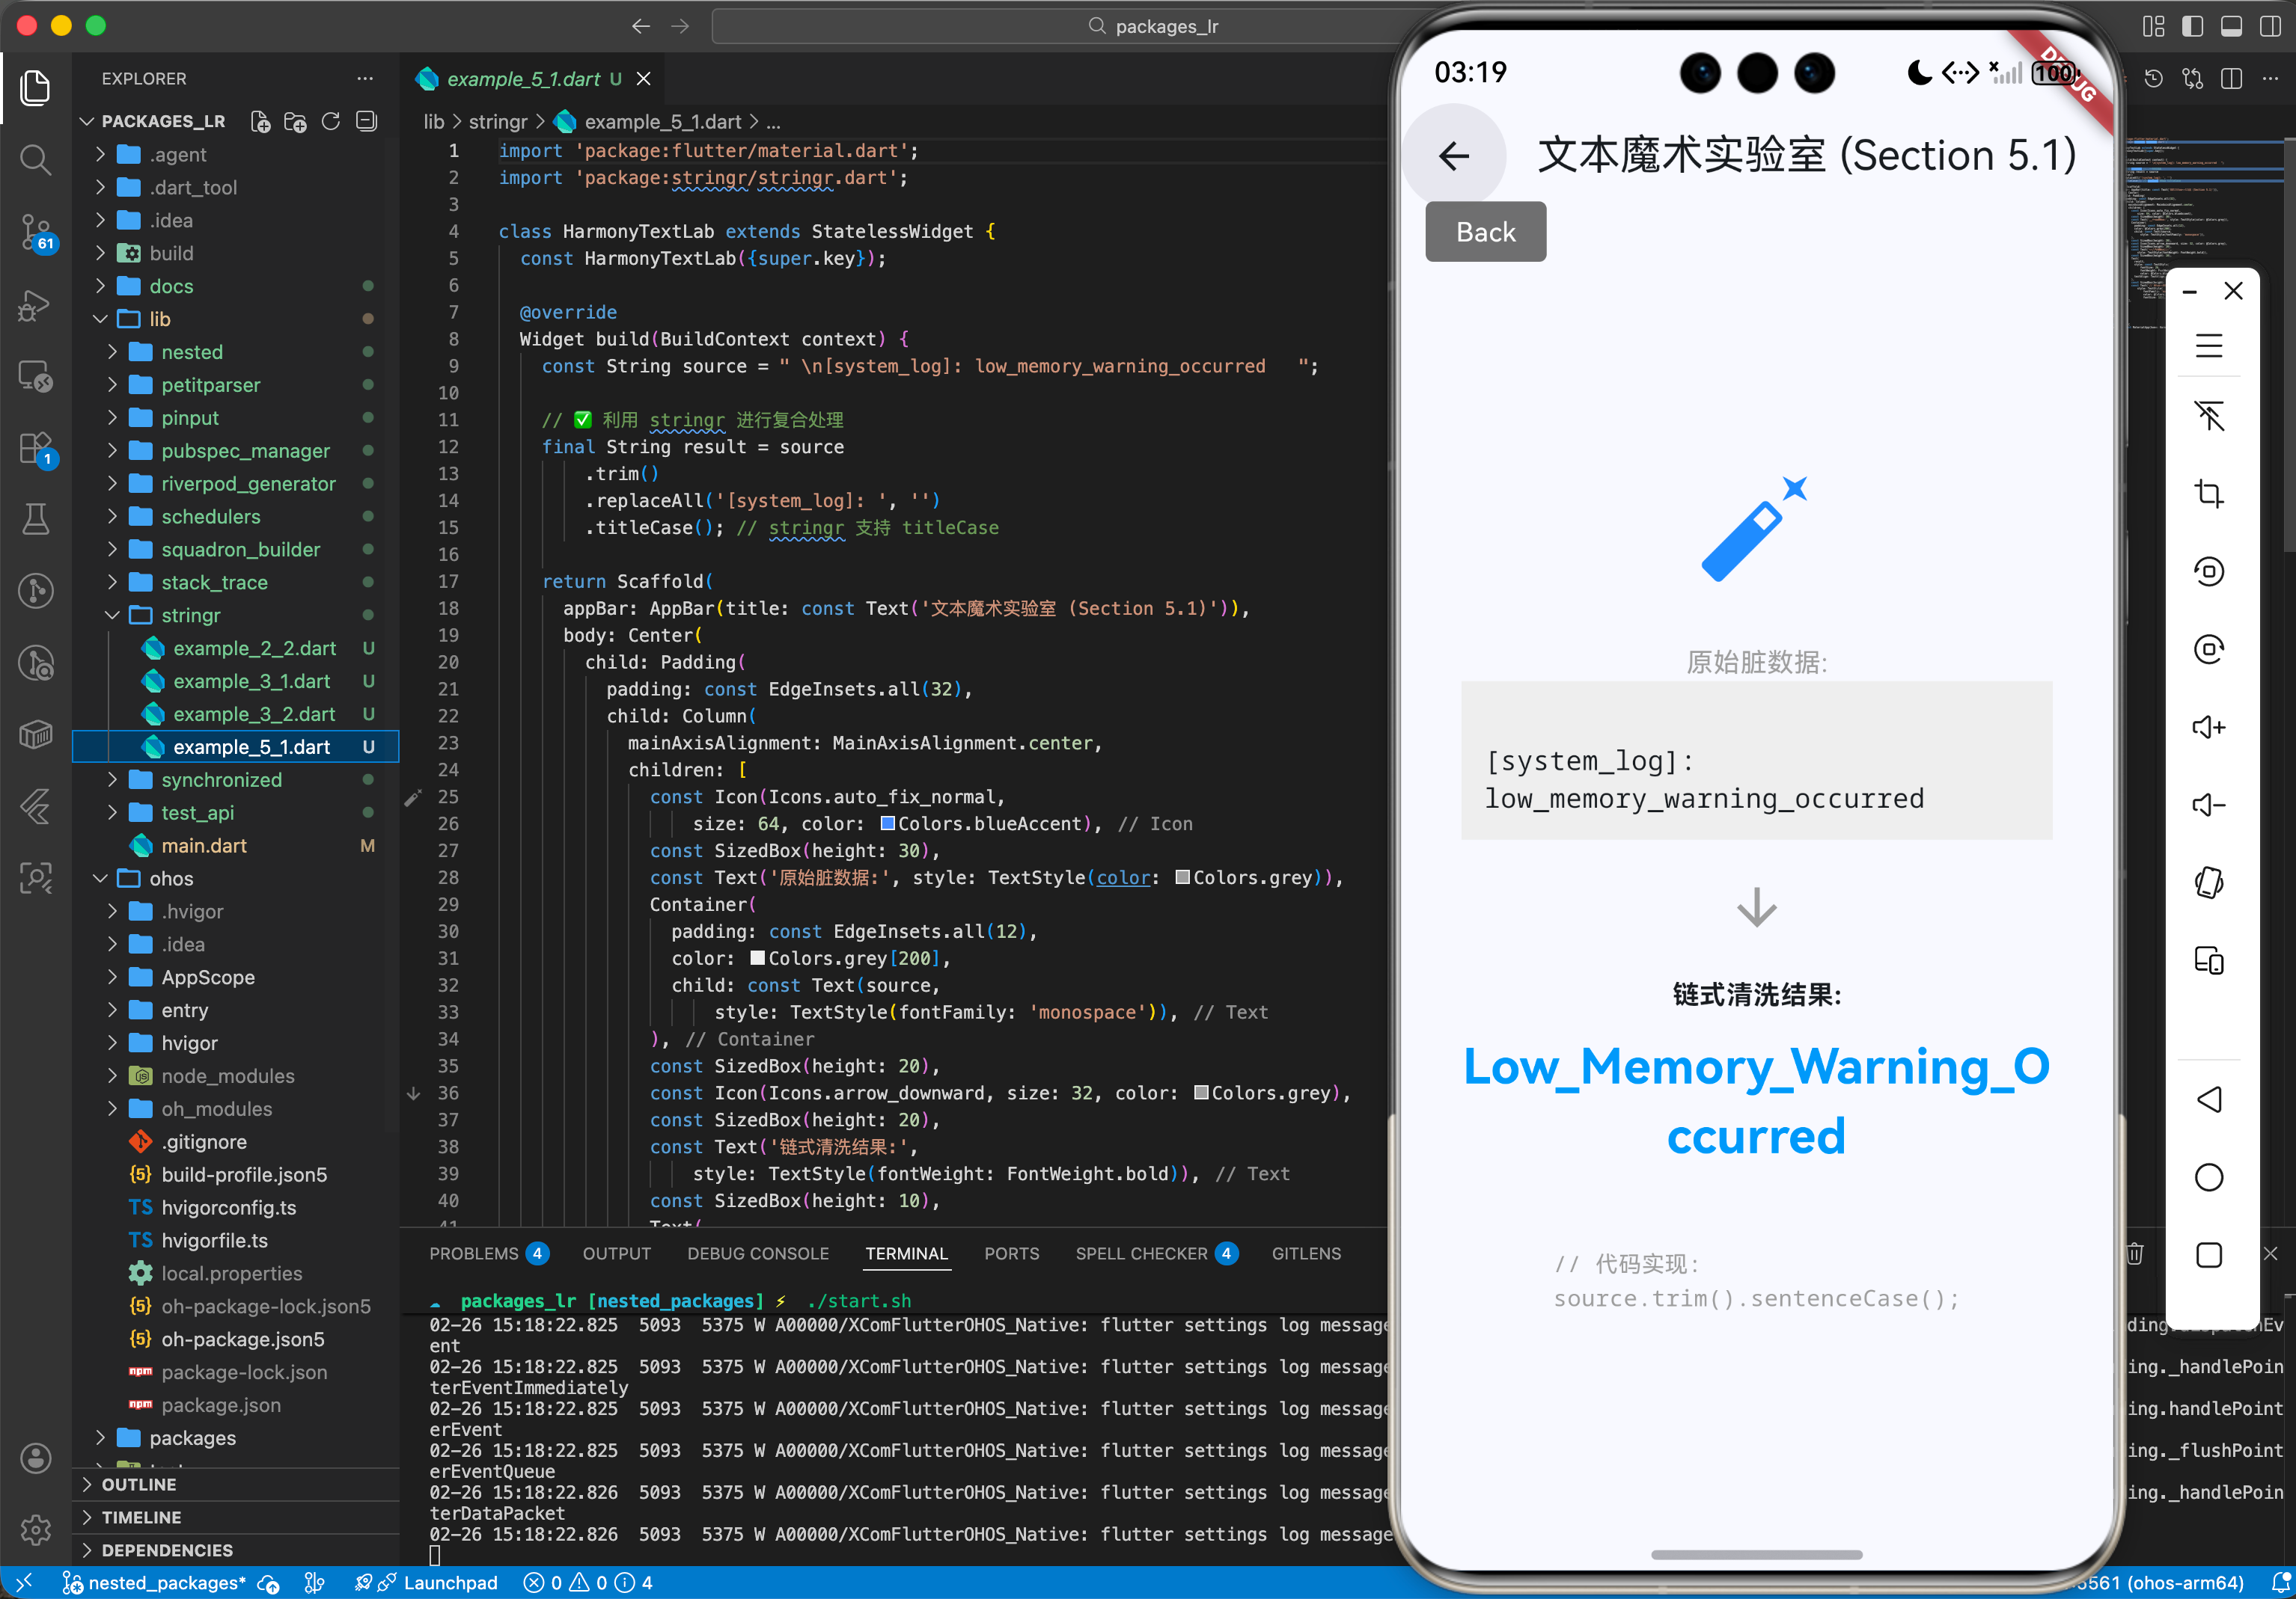Image resolution: width=2296 pixels, height=1599 pixels.
Task: Refresh the Explorer tree
Action: click(x=331, y=122)
